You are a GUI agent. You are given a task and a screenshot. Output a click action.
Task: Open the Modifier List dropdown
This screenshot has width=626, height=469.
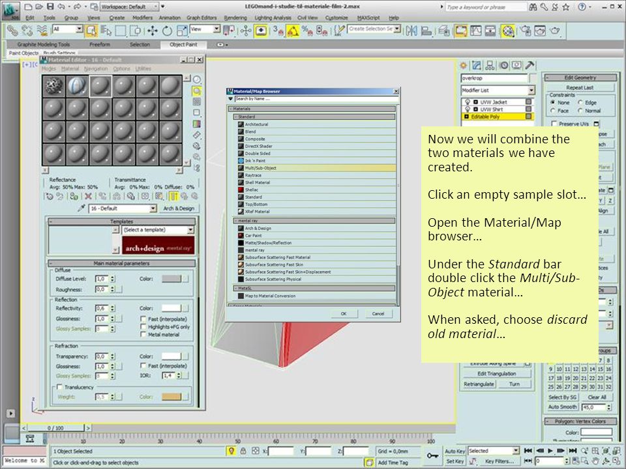tap(498, 90)
